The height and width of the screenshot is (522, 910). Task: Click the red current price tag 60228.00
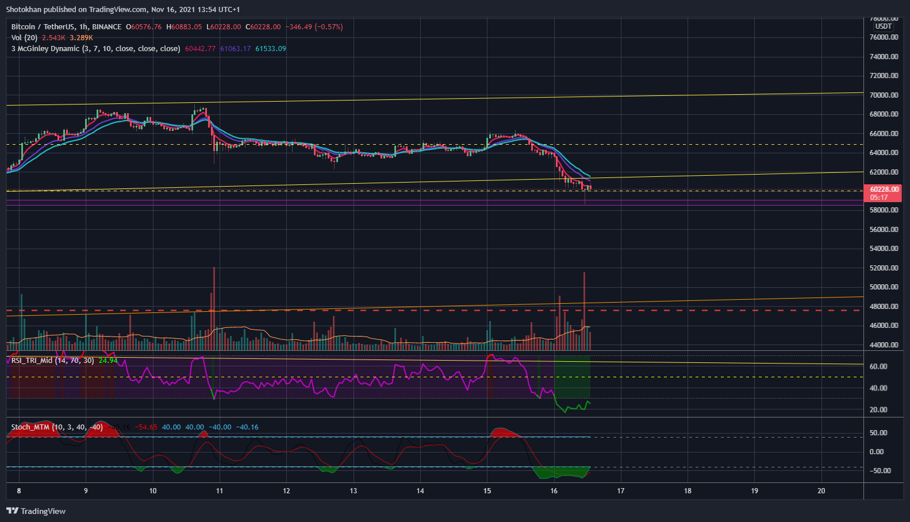click(x=884, y=190)
